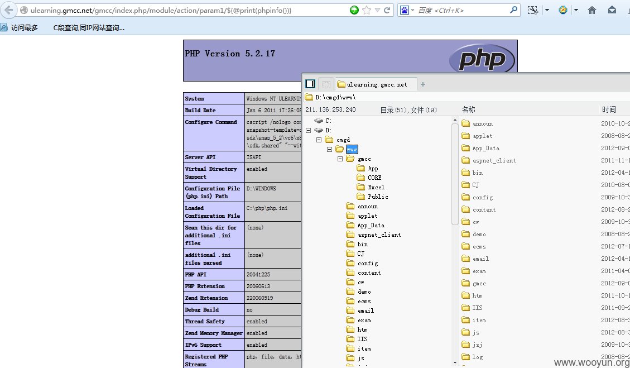
Task: Open the Baidu search engine selector
Action: (x=406, y=10)
